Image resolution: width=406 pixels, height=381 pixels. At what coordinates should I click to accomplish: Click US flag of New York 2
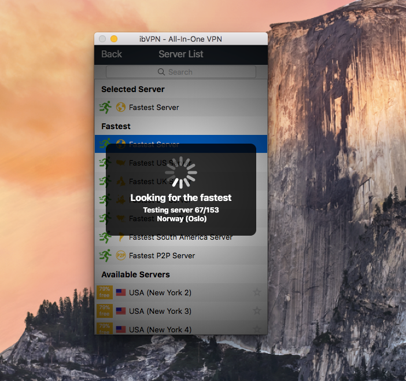tap(121, 292)
